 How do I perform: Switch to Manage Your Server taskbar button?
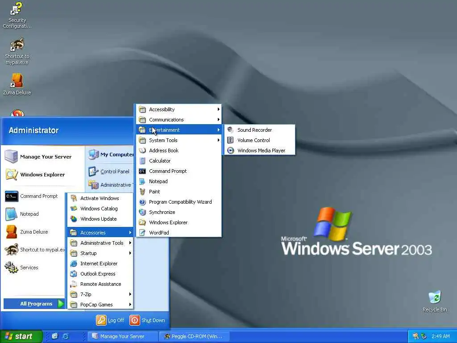pyautogui.click(x=123, y=336)
